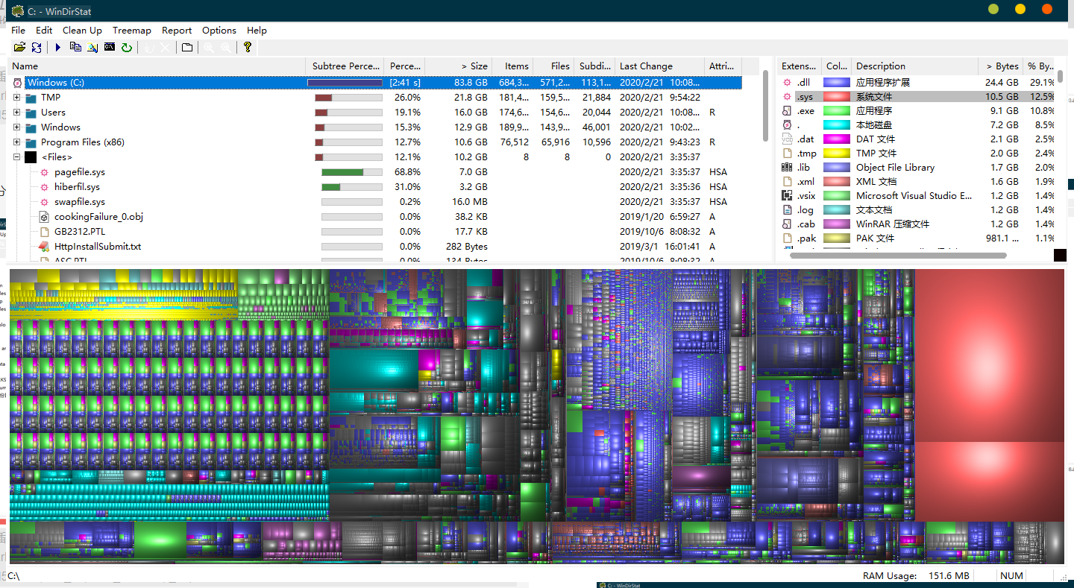Open the File menu
The width and height of the screenshot is (1074, 588).
pos(18,31)
